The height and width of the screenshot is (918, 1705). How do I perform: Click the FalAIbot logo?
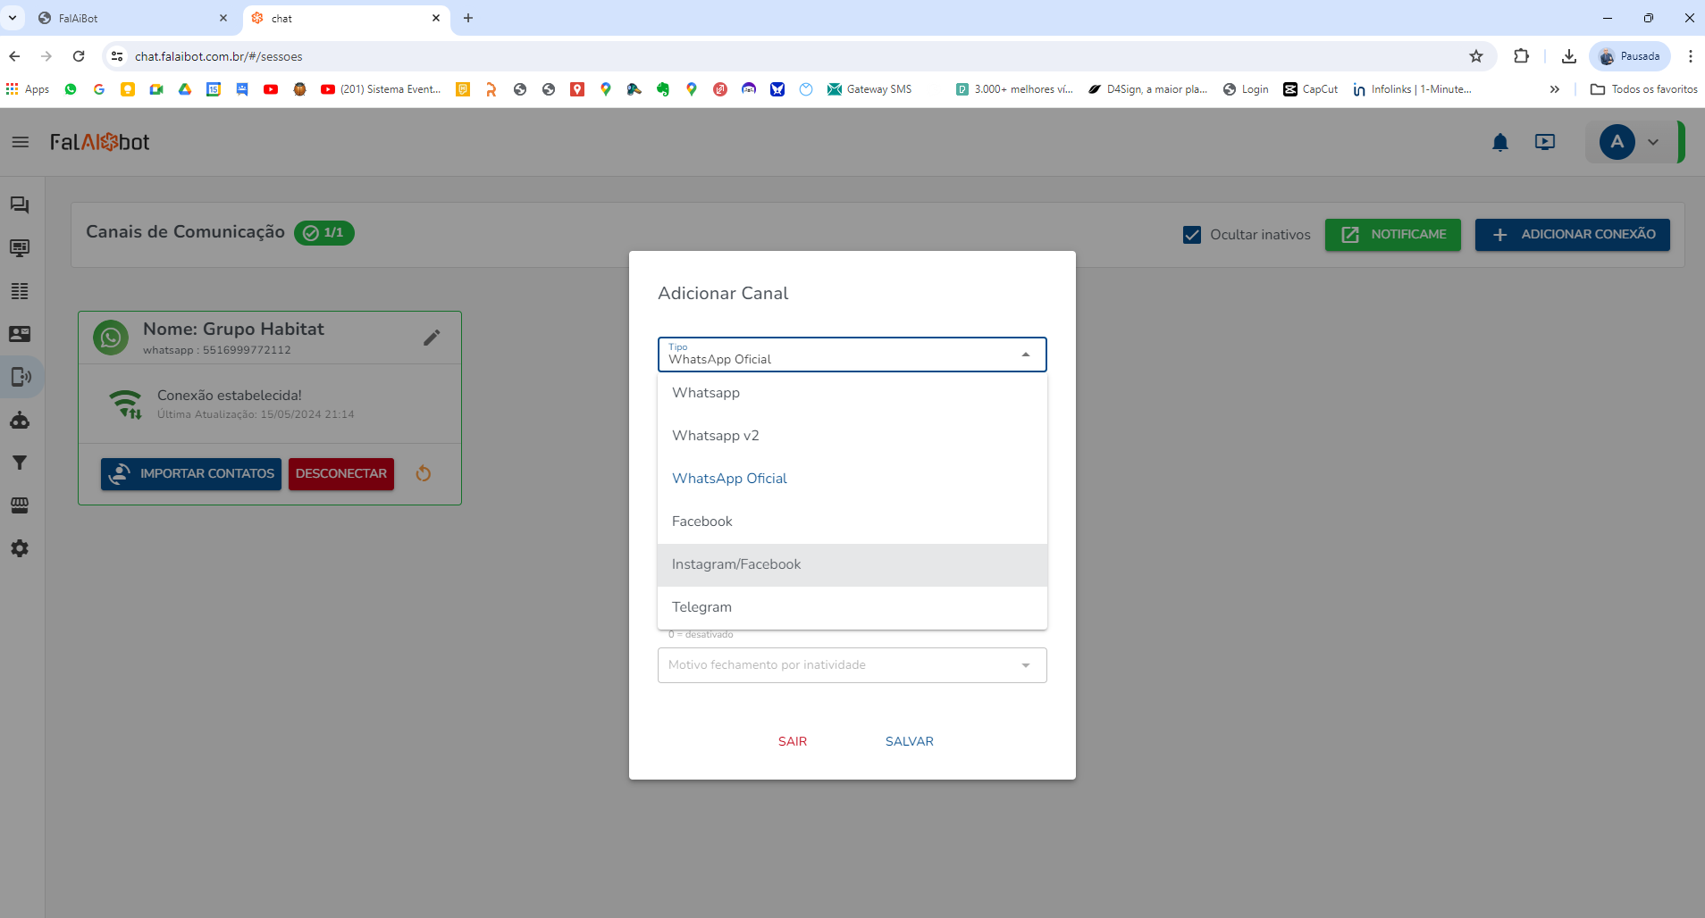[100, 142]
